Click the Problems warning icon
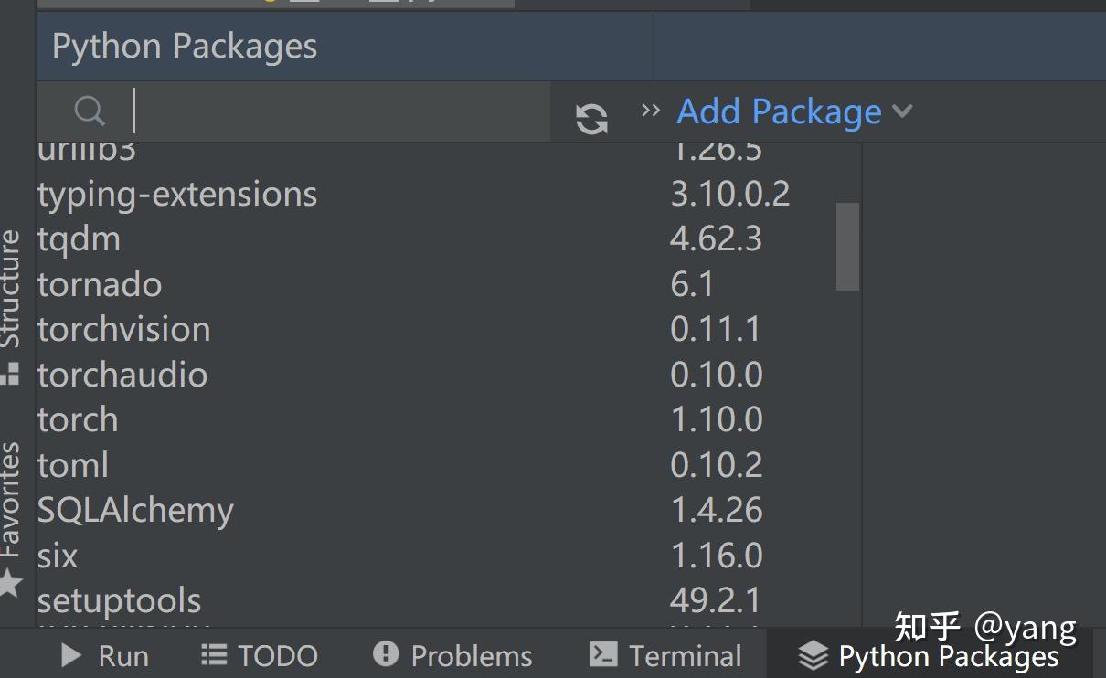Viewport: 1106px width, 678px height. click(x=386, y=654)
